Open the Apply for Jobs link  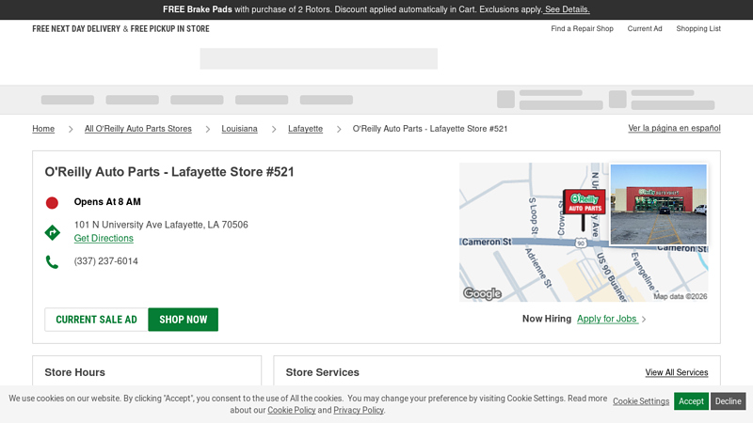point(607,319)
